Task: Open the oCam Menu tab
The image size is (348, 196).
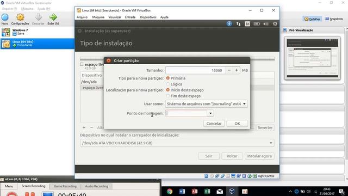Action: [9, 186]
